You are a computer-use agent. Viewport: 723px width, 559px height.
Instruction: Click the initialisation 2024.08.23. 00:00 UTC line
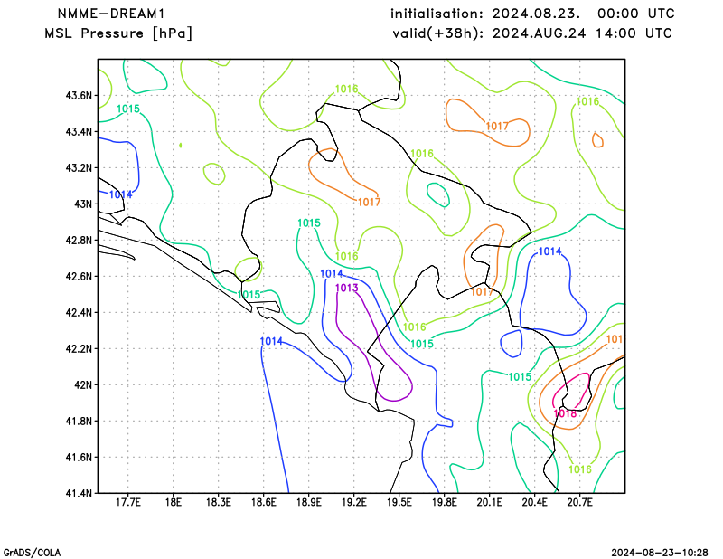tap(532, 14)
